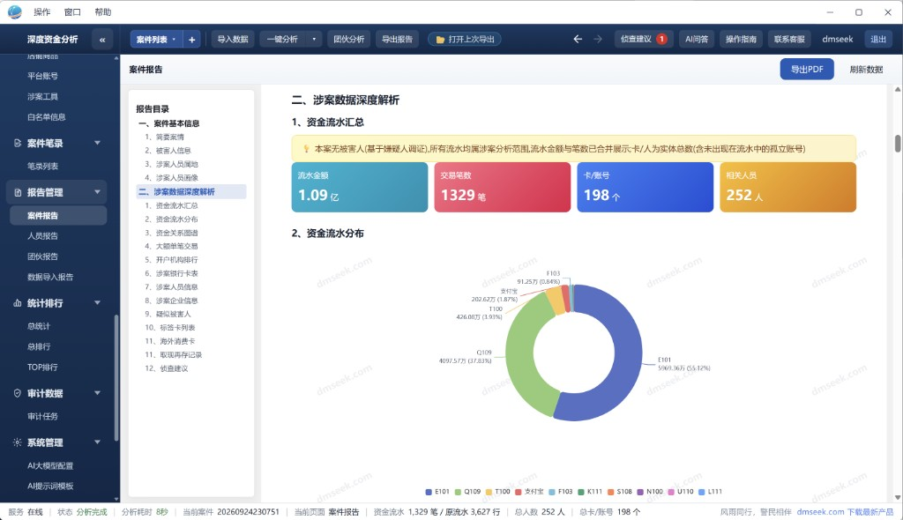Open the 窗口 menu
The width and height of the screenshot is (903, 520).
click(72, 12)
